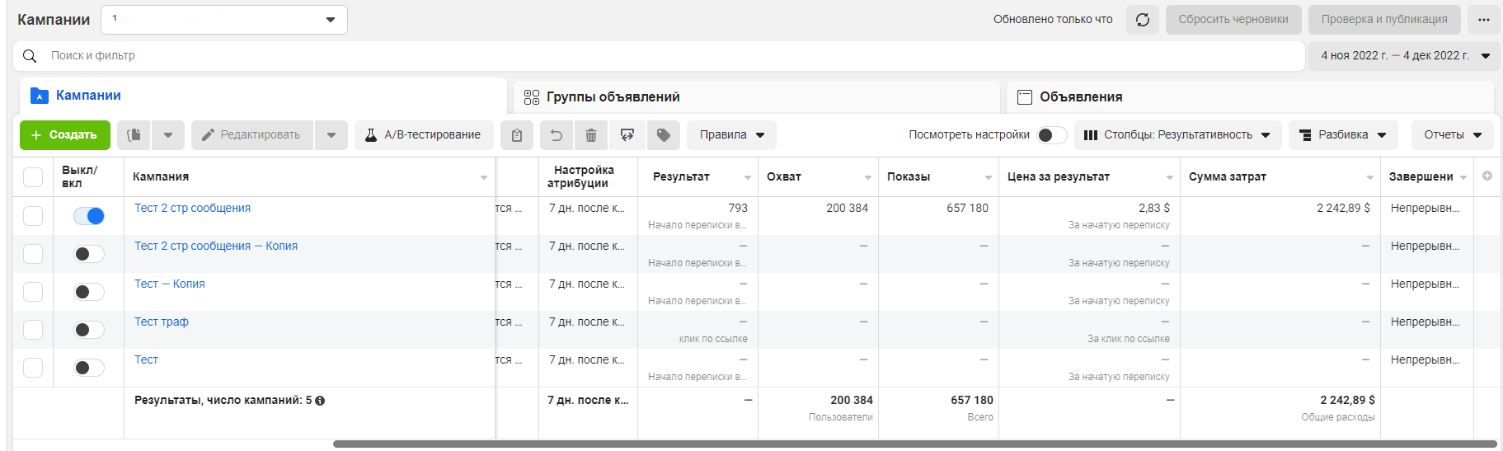Check the box for Тест траф row

tap(33, 330)
